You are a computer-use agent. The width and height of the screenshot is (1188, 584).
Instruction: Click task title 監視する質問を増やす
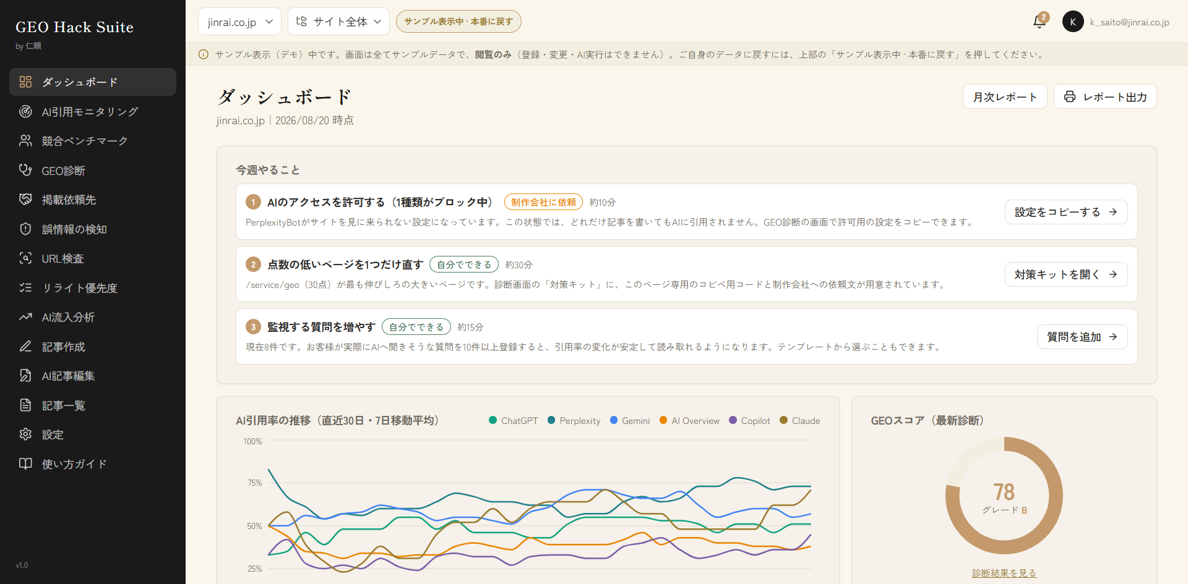tap(322, 327)
